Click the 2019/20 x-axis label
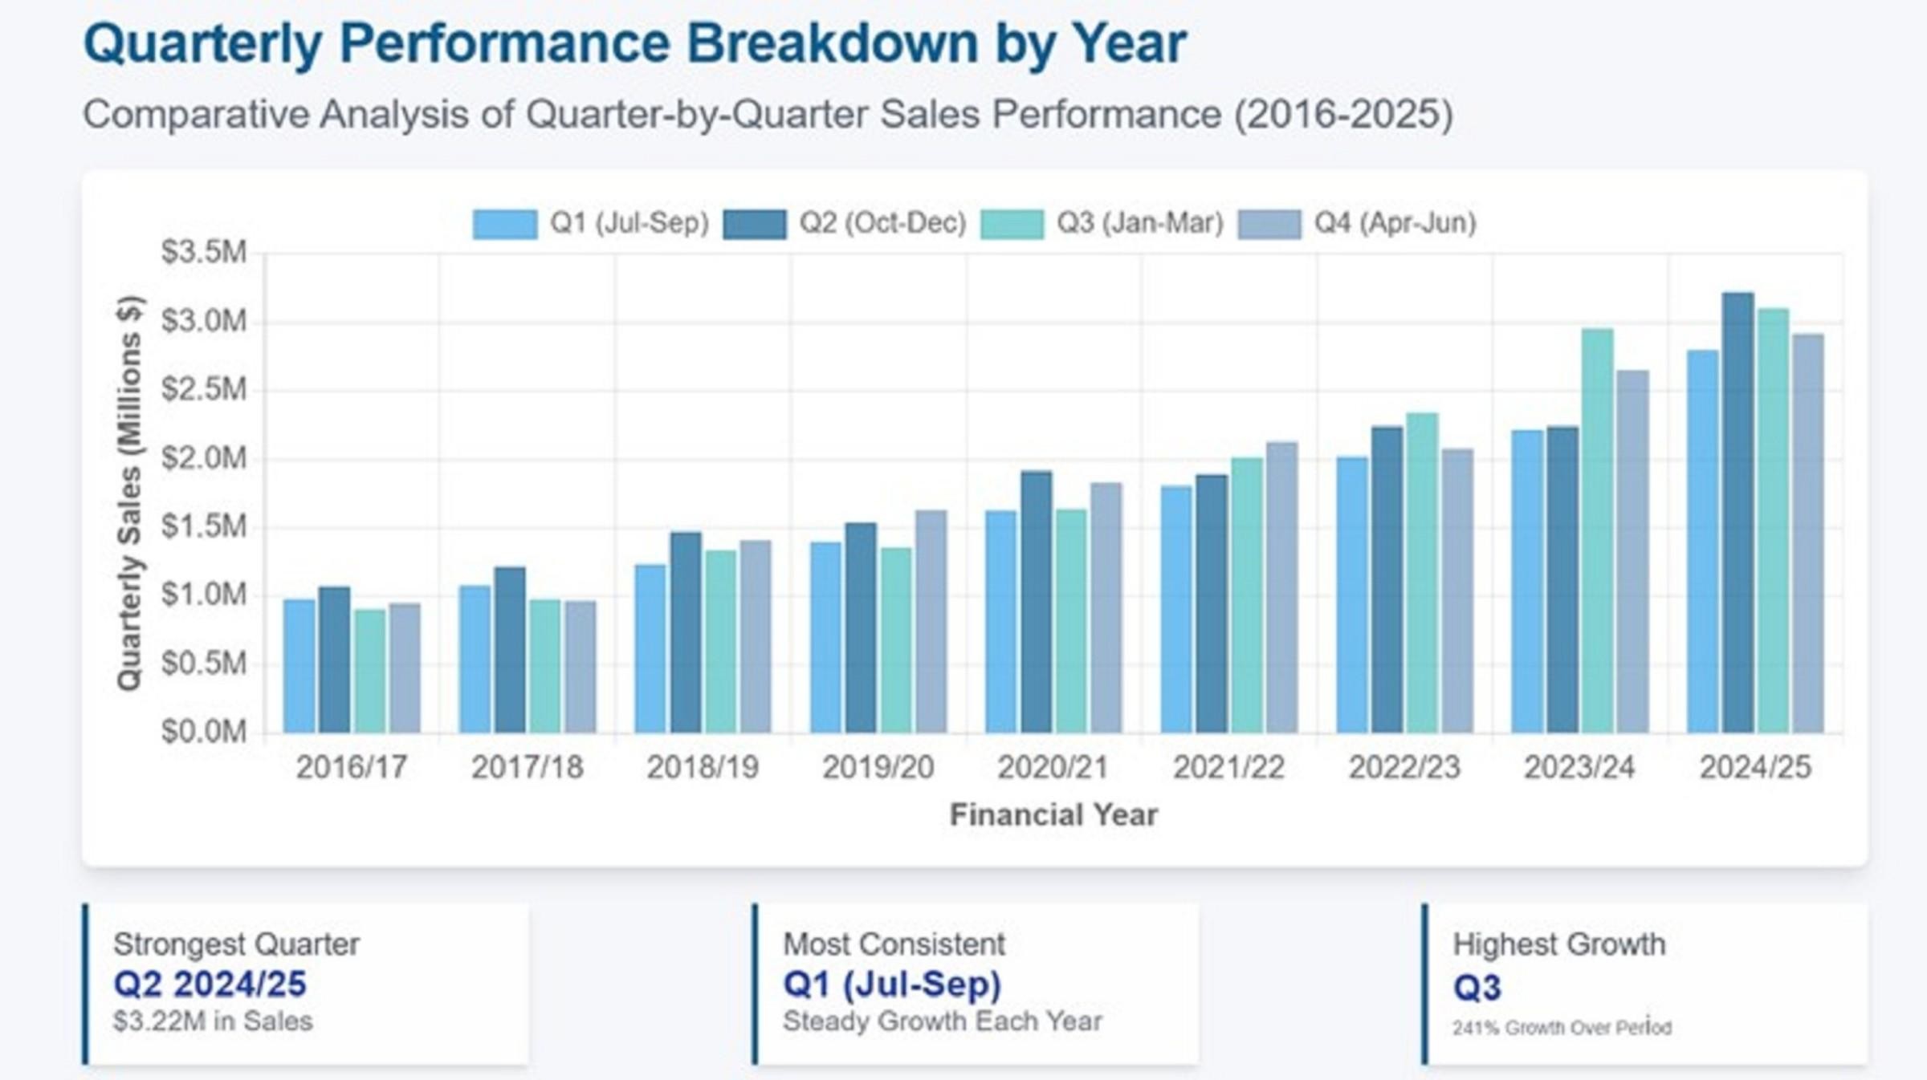 pyautogui.click(x=878, y=768)
